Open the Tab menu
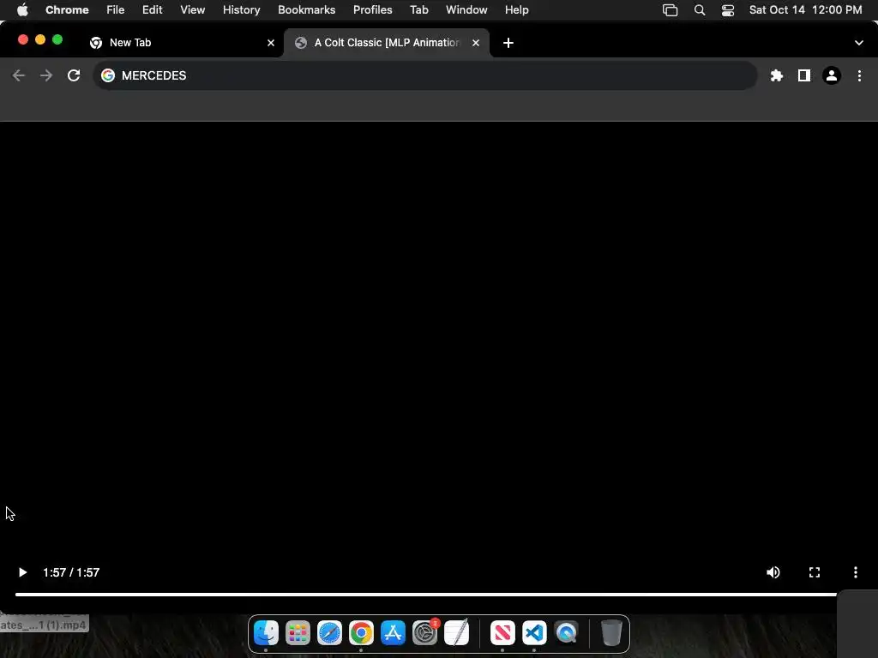This screenshot has width=878, height=658. tap(418, 9)
